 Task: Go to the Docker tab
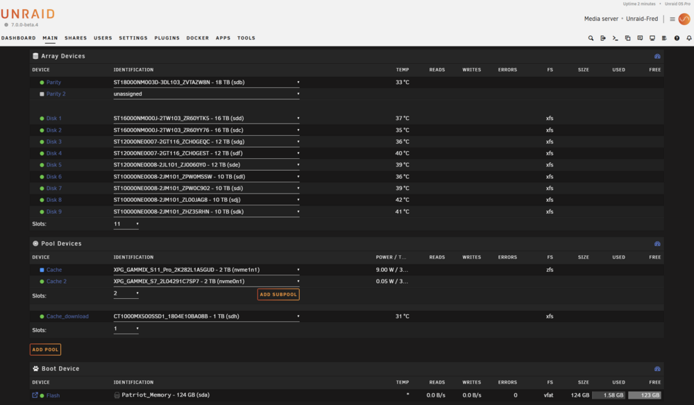197,38
